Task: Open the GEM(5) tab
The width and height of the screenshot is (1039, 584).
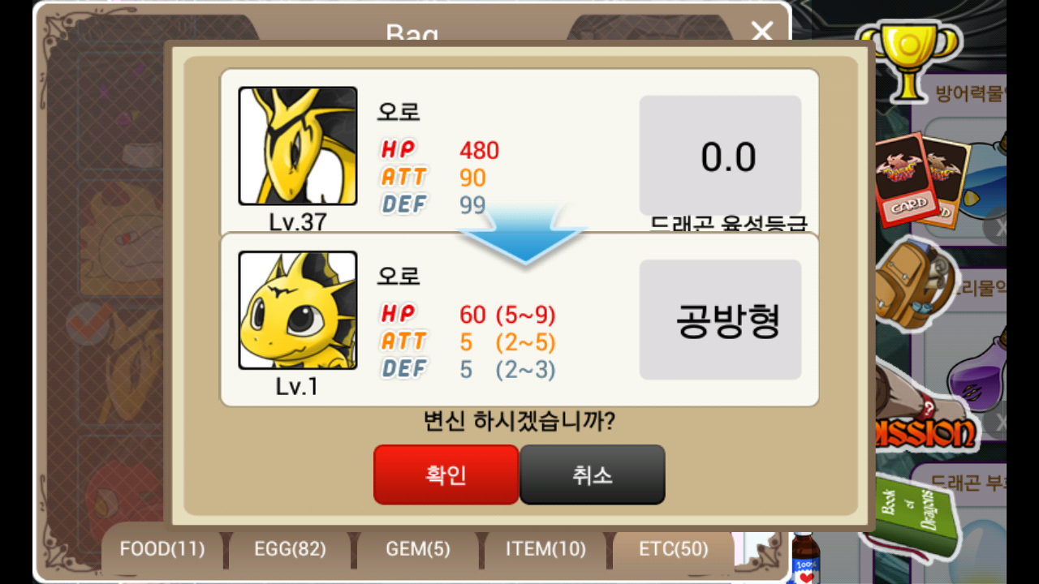Action: [417, 549]
